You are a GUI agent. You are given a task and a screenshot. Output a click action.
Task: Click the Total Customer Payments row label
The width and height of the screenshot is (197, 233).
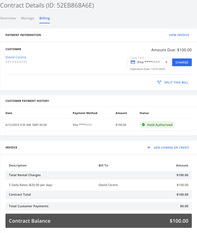29,206
